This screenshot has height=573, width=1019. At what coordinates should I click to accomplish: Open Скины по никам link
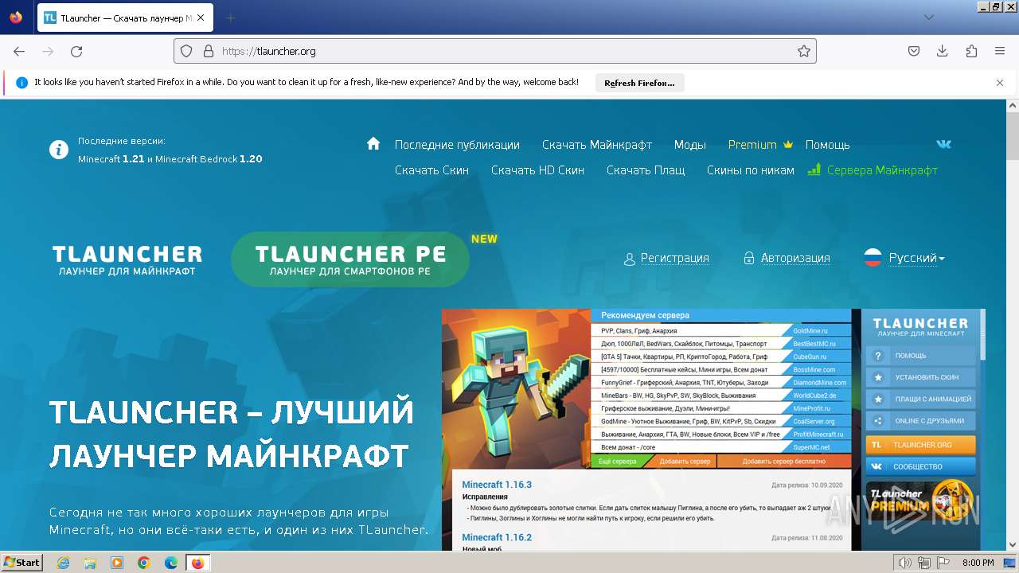pos(751,170)
